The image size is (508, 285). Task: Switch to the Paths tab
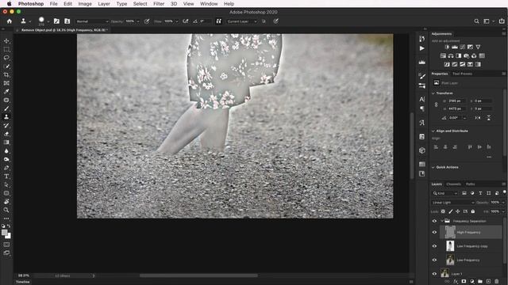pyautogui.click(x=471, y=184)
